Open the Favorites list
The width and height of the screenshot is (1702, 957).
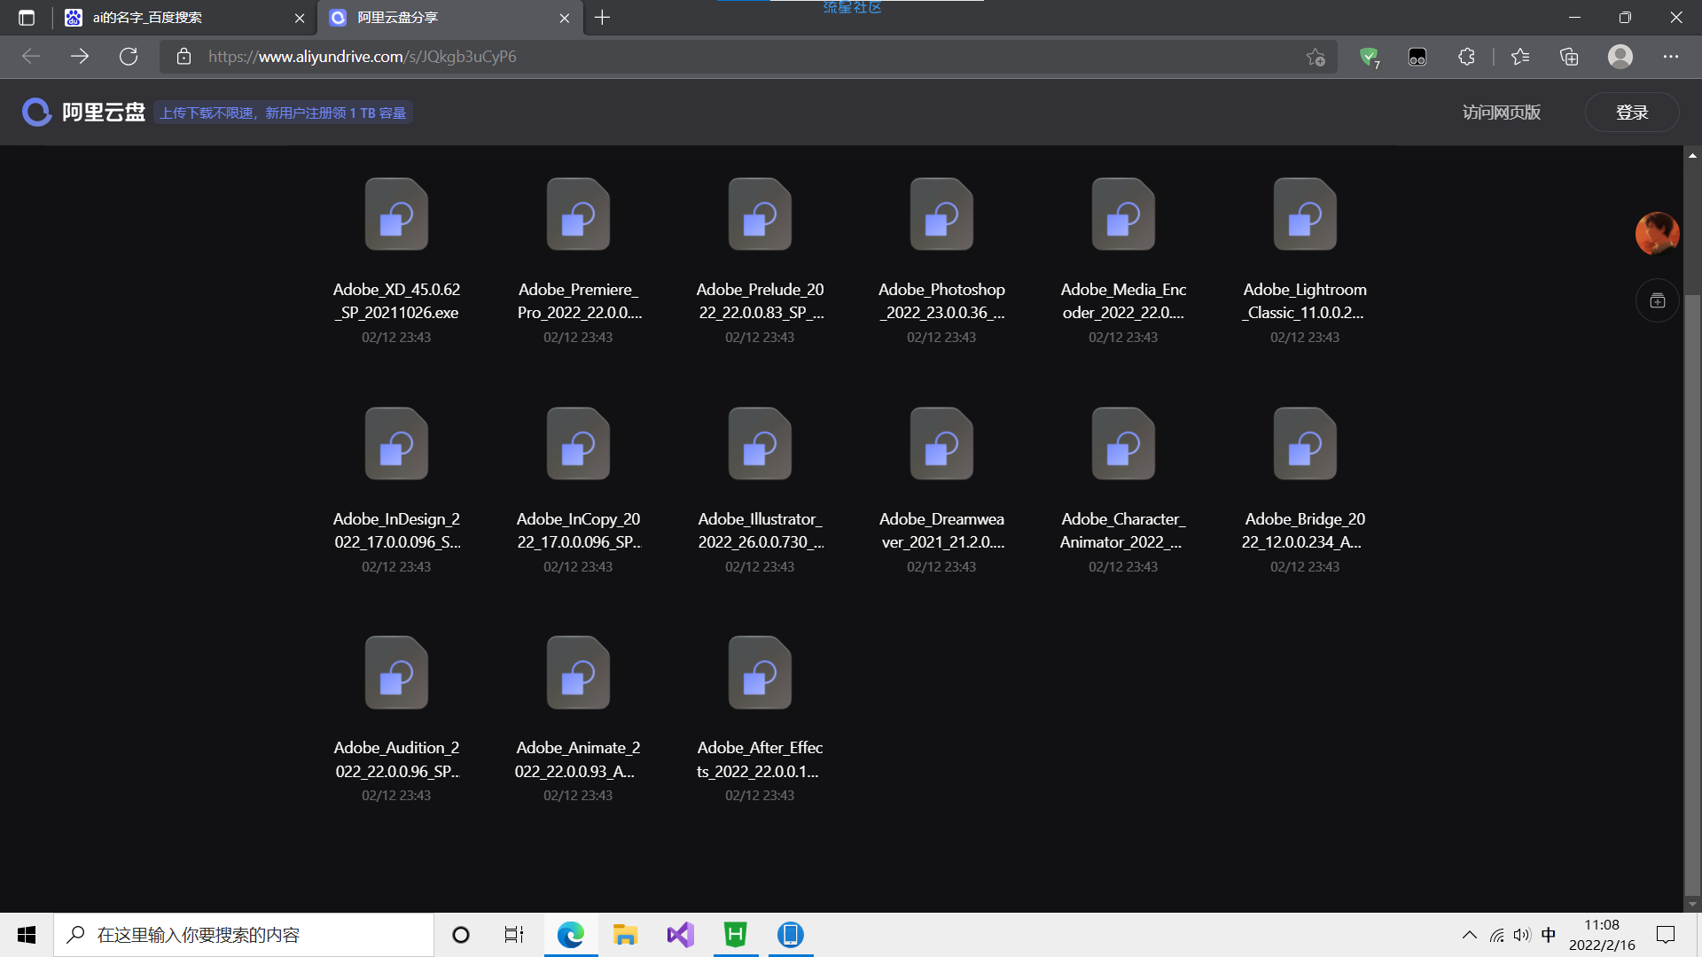(1520, 57)
